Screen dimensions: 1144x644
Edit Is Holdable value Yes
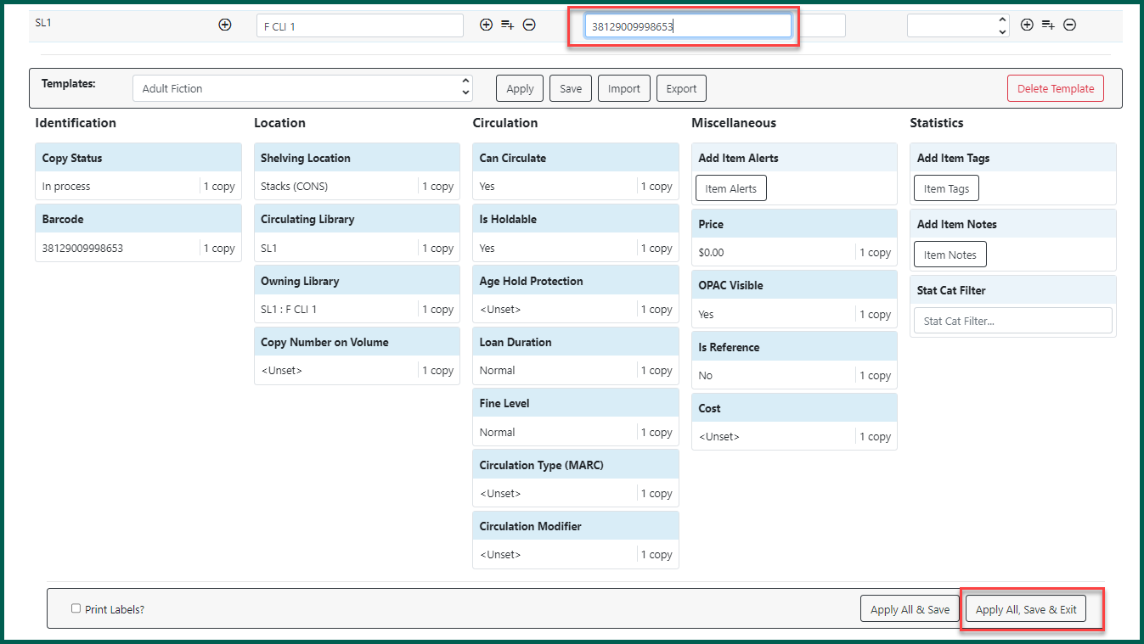pos(576,248)
